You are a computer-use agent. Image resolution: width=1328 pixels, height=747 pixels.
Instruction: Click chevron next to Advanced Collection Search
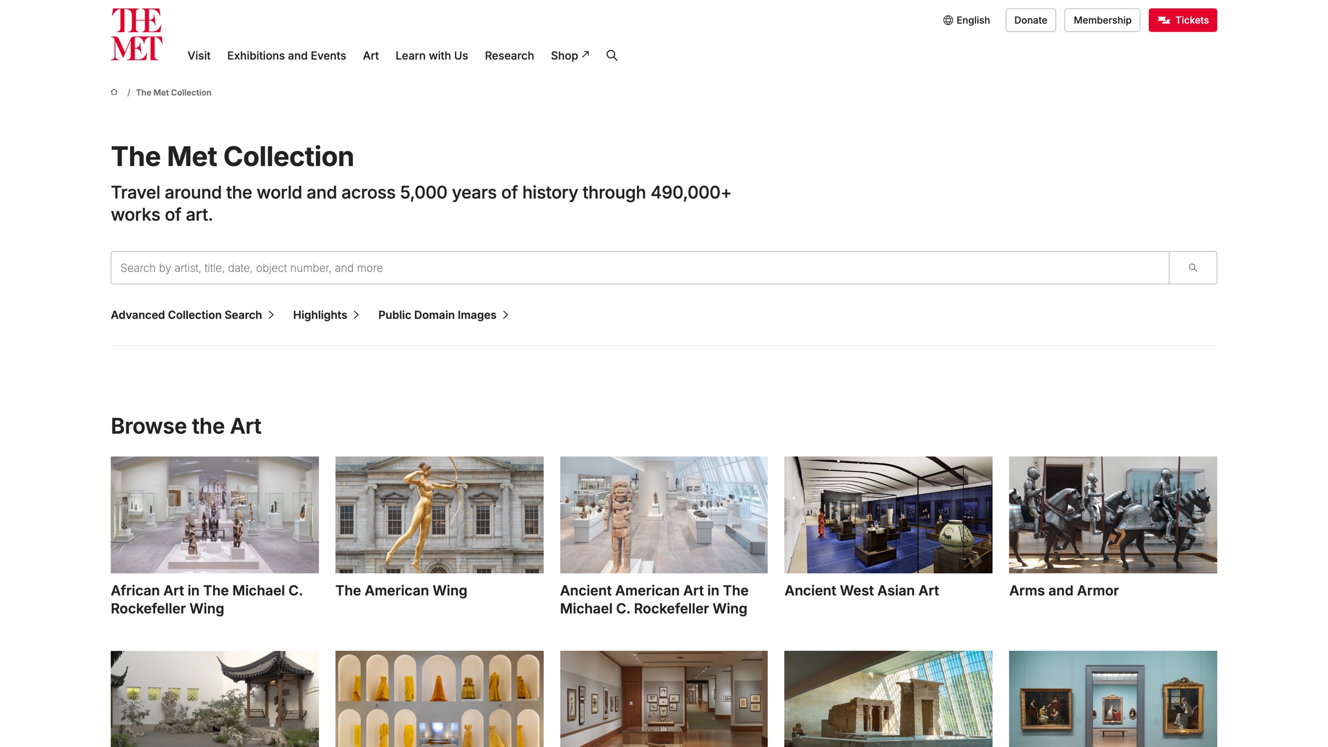pyautogui.click(x=271, y=315)
